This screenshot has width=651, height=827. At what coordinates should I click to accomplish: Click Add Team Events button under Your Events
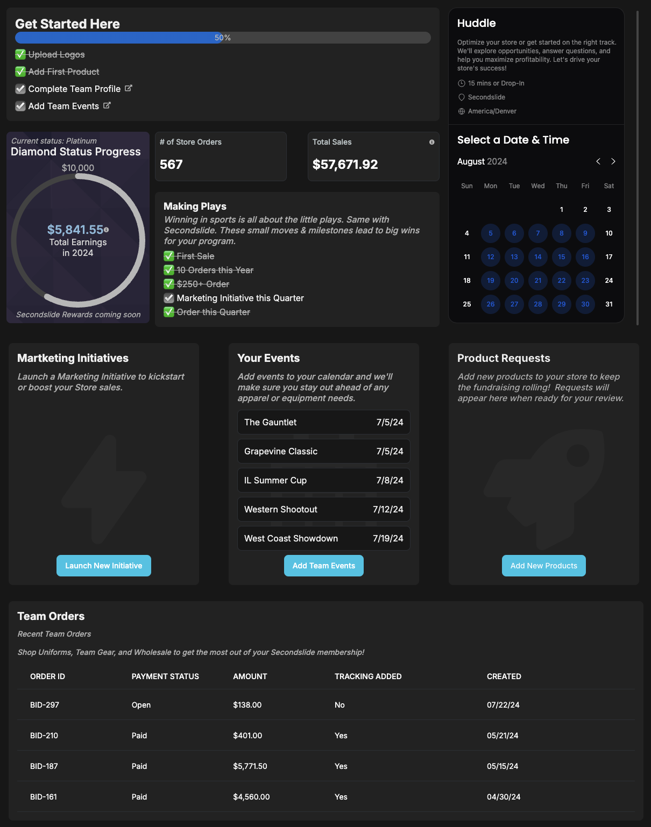pyautogui.click(x=324, y=566)
